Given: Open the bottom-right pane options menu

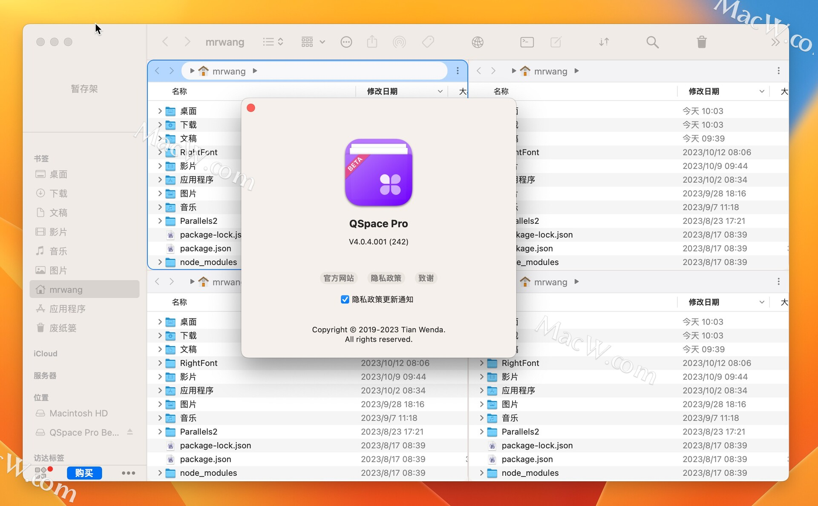Looking at the screenshot, I should coord(778,281).
